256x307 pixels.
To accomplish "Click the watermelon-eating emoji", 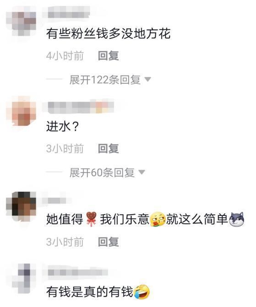I will pos(158,219).
